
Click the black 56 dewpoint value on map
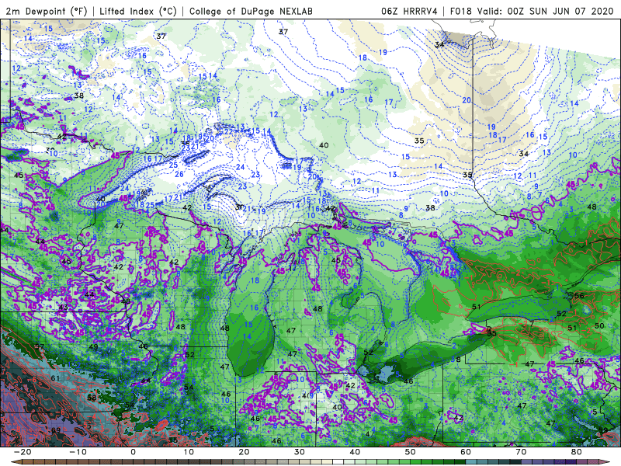pyautogui.click(x=579, y=296)
